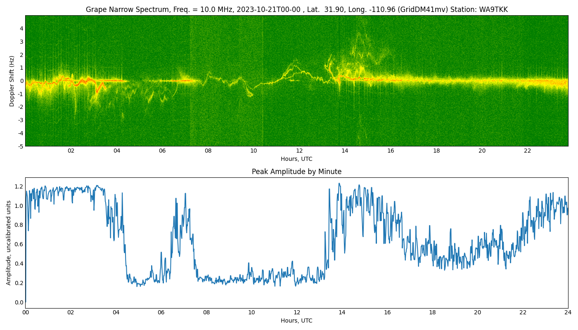Select the 02 hour tick on spectrogram axis

click(x=71, y=151)
